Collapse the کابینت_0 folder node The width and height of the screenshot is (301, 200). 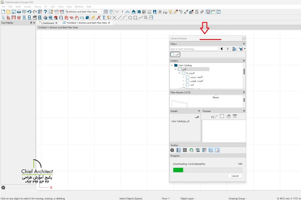[180, 73]
